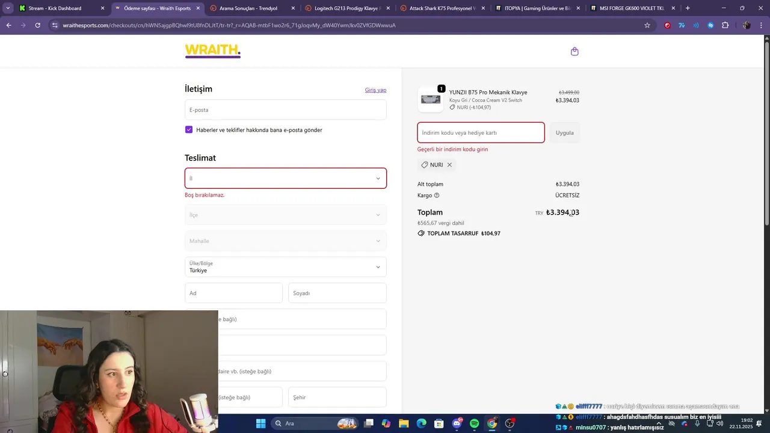Click the Windows taskbar search box
The image size is (770, 433).
pyautogui.click(x=315, y=423)
